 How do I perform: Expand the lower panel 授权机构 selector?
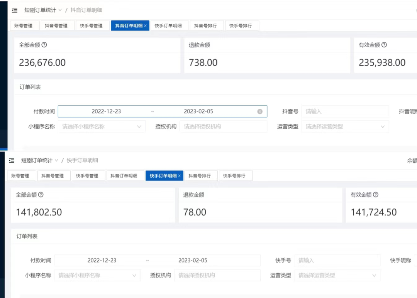click(x=217, y=275)
